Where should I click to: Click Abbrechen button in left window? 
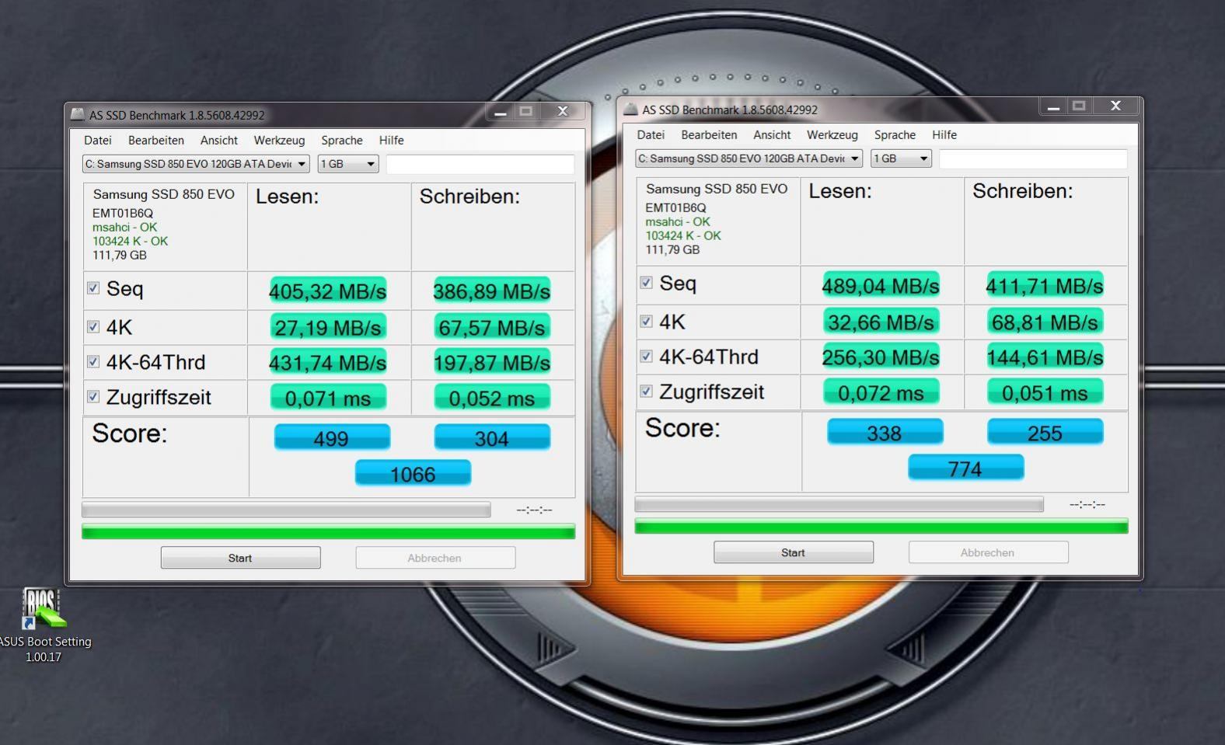point(435,558)
